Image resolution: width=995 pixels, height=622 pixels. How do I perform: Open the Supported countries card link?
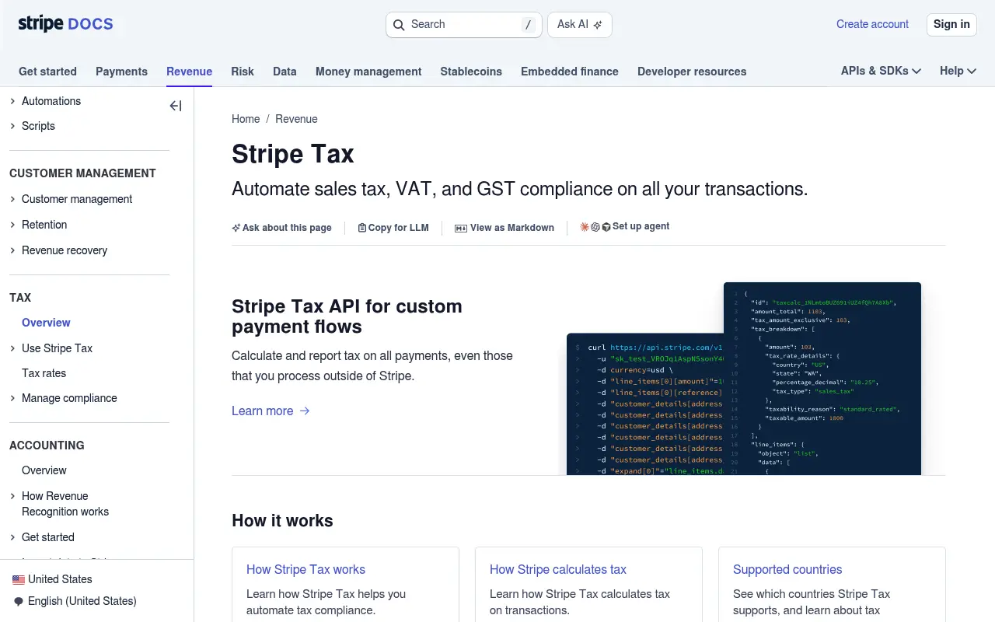pos(787,570)
